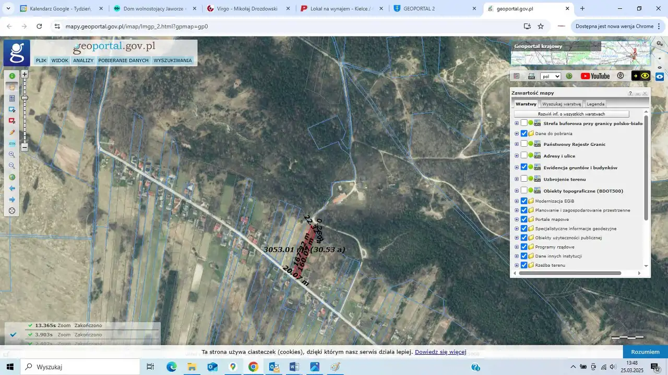Click Rozwiń inf. o wszystkich warstwach button

571,114
